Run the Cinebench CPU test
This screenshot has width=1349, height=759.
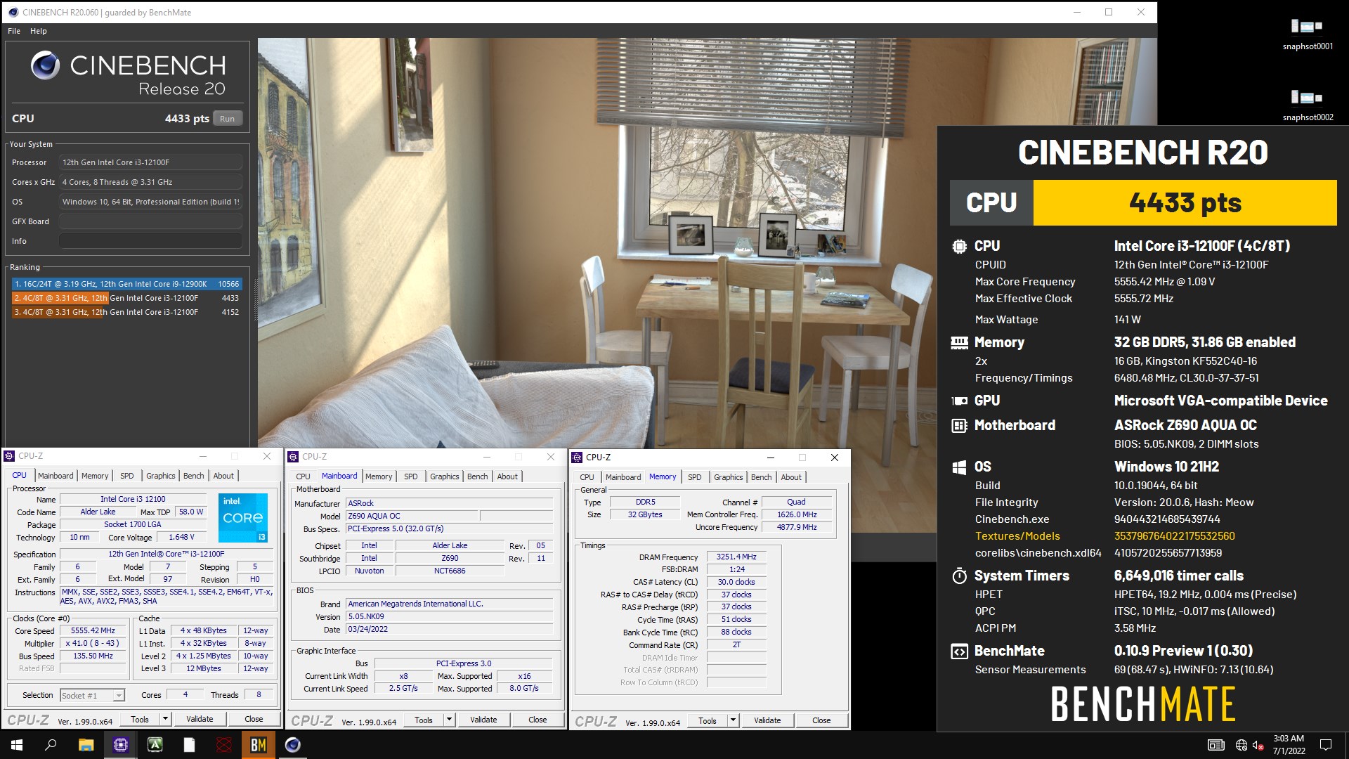(x=227, y=119)
